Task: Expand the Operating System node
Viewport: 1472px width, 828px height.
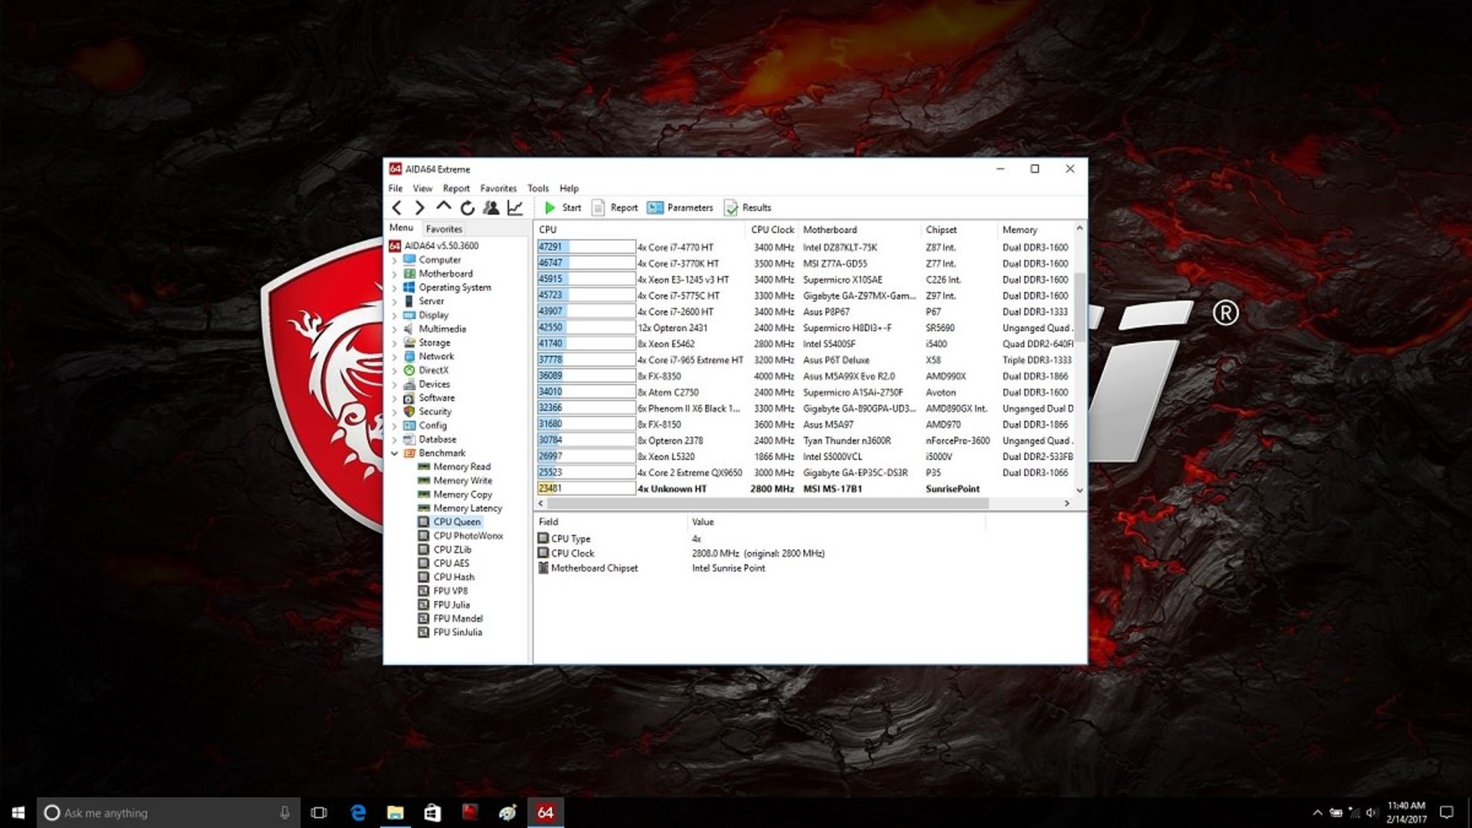Action: click(394, 288)
